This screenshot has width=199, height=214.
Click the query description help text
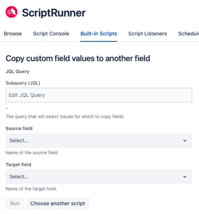65,117
